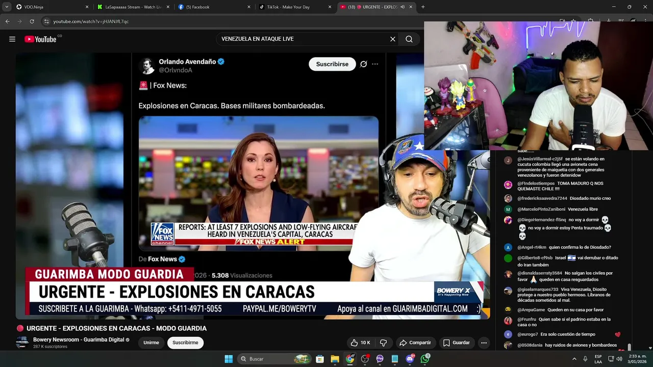Open volume control in system tray
653x367 pixels.
point(619,359)
